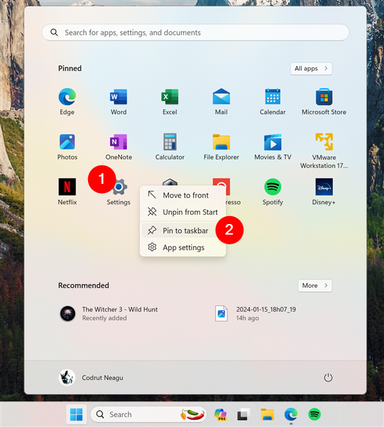
Task: Open VMware Workstation 17 icon
Action: (324, 151)
